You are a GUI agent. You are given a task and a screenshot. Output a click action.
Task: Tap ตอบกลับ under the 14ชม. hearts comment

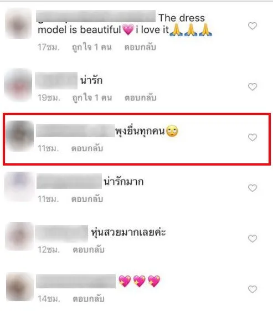[89, 299]
